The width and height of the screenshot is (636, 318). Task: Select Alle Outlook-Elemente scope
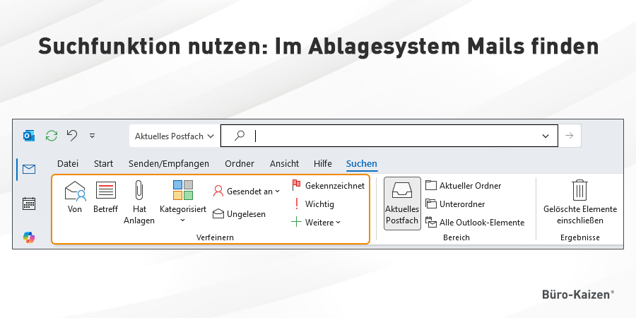(475, 223)
